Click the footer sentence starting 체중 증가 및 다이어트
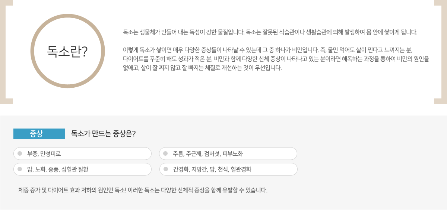Image resolution: width=447 pixels, height=211 pixels. coord(143,190)
